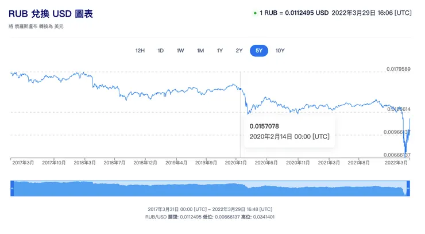Select the 12H time range tab
The image size is (425, 234).
point(140,51)
